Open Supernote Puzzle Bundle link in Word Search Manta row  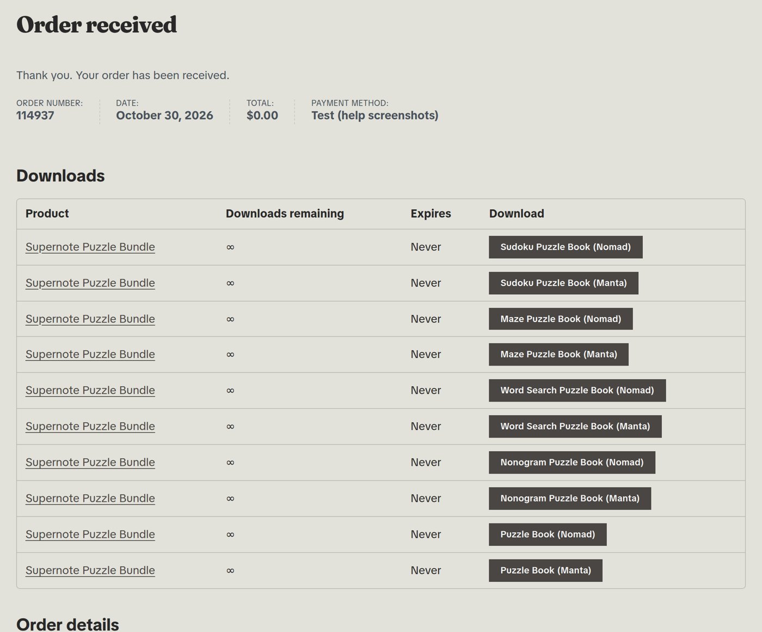(x=90, y=426)
